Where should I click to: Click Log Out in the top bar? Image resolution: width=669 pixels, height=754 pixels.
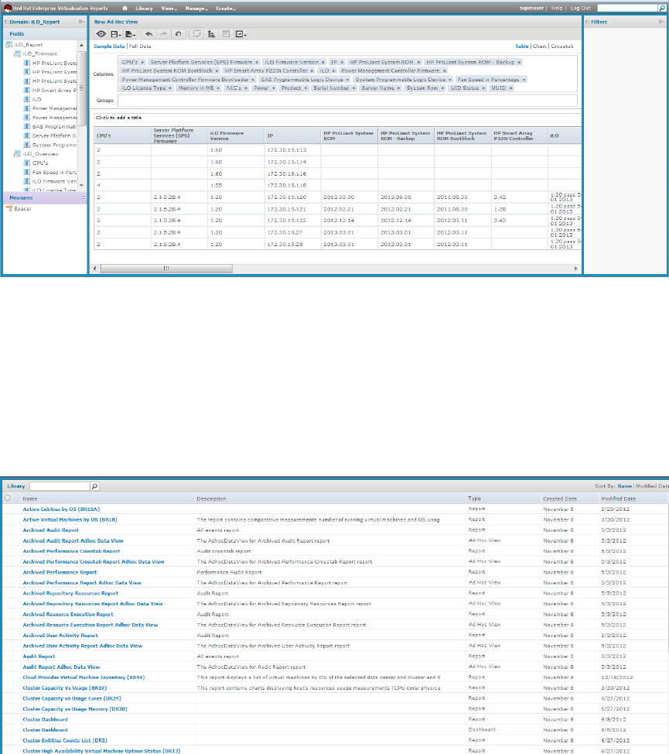click(581, 9)
